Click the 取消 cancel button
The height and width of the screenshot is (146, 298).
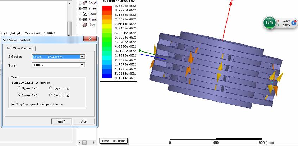coord(84,121)
